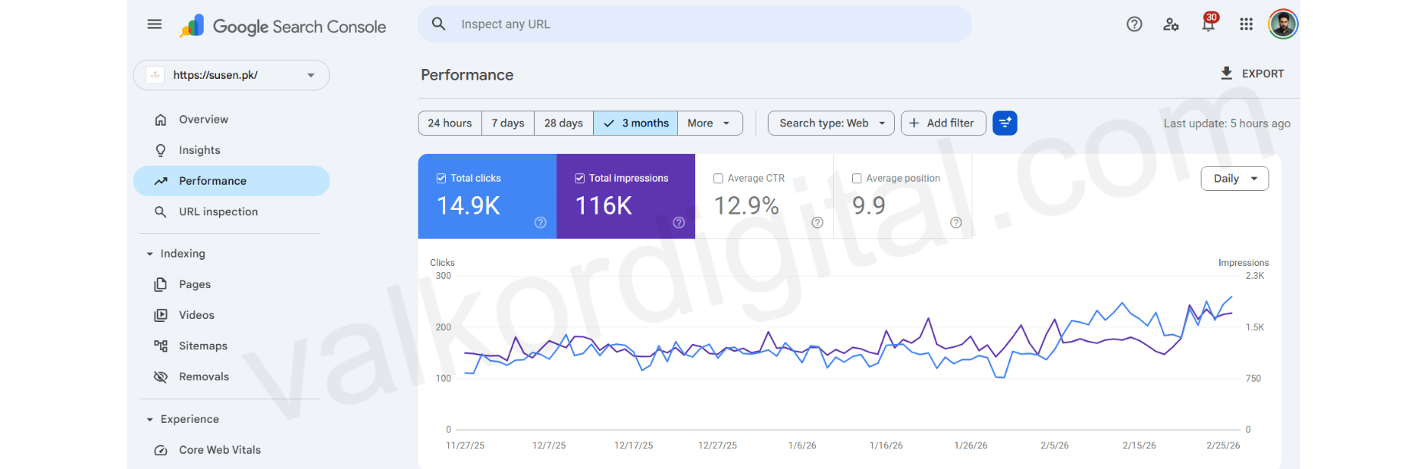Enable the Average position checkbox
The height and width of the screenshot is (469, 1427).
click(x=857, y=179)
